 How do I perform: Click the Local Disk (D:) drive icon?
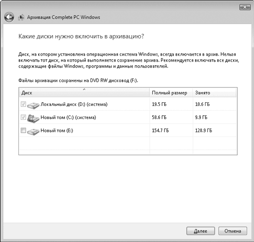33,105
